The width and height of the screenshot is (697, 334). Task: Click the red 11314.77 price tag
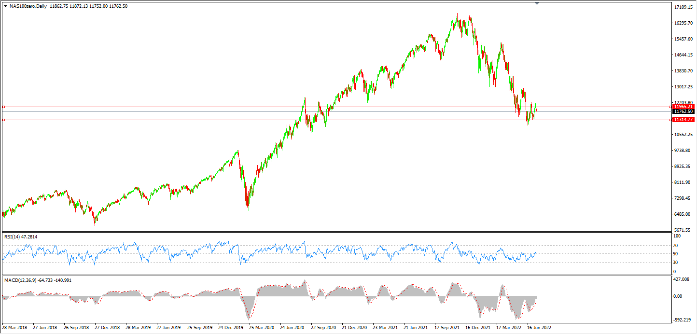pos(683,120)
